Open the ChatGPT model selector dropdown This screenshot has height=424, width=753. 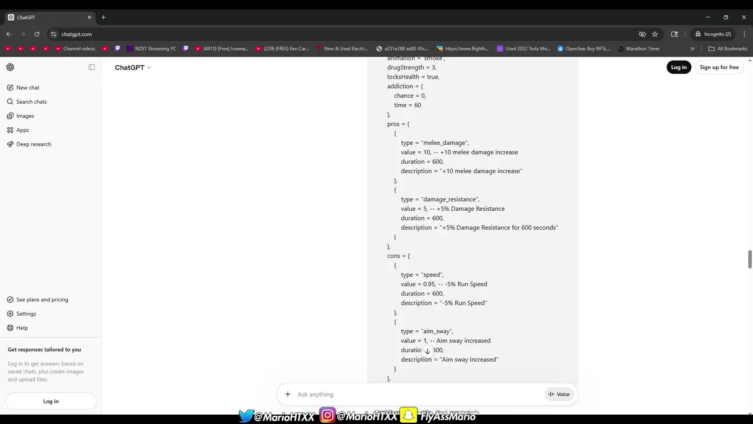coord(133,68)
